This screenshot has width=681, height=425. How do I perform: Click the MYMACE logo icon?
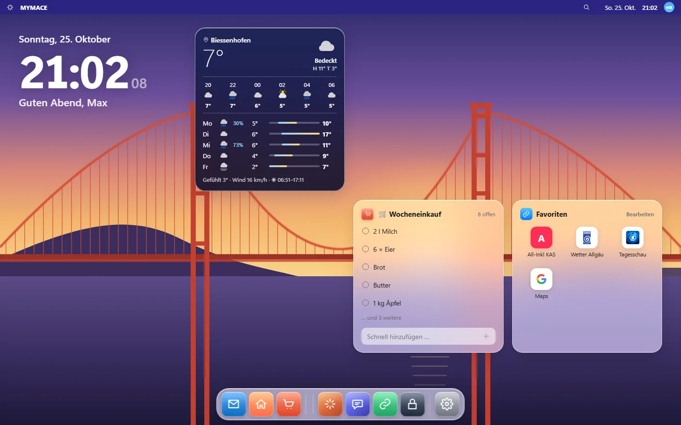[10, 8]
